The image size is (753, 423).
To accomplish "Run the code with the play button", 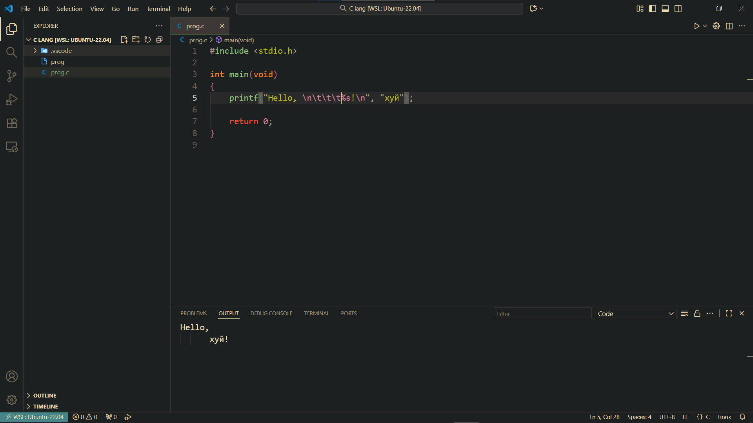I will coord(697,26).
